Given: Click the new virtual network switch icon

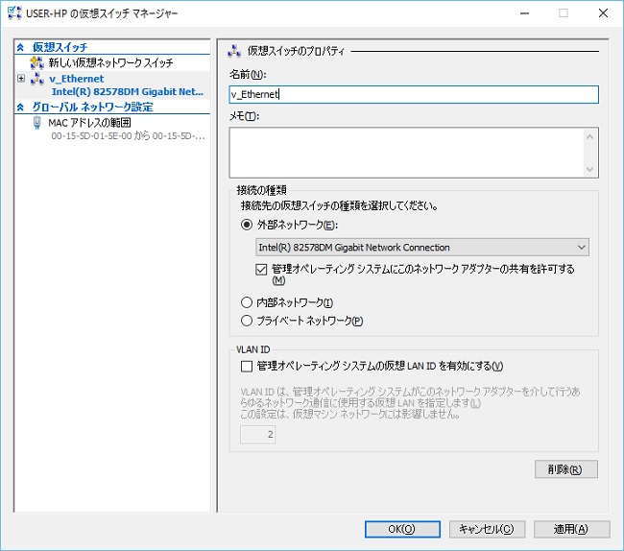Looking at the screenshot, I should (37, 62).
